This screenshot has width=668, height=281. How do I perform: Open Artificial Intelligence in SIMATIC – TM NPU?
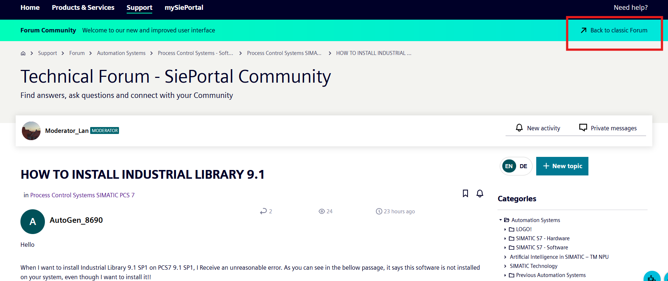(x=559, y=257)
